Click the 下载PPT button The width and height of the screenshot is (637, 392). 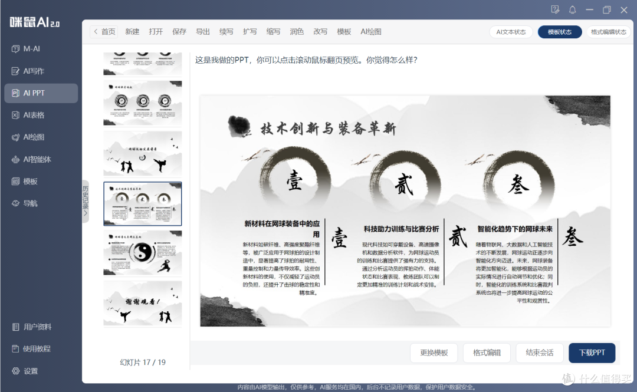[x=592, y=353]
